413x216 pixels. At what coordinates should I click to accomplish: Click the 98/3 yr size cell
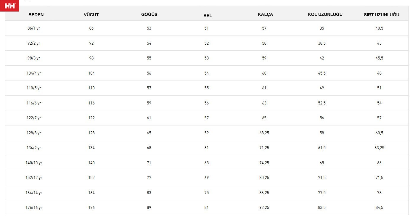[x=34, y=58]
